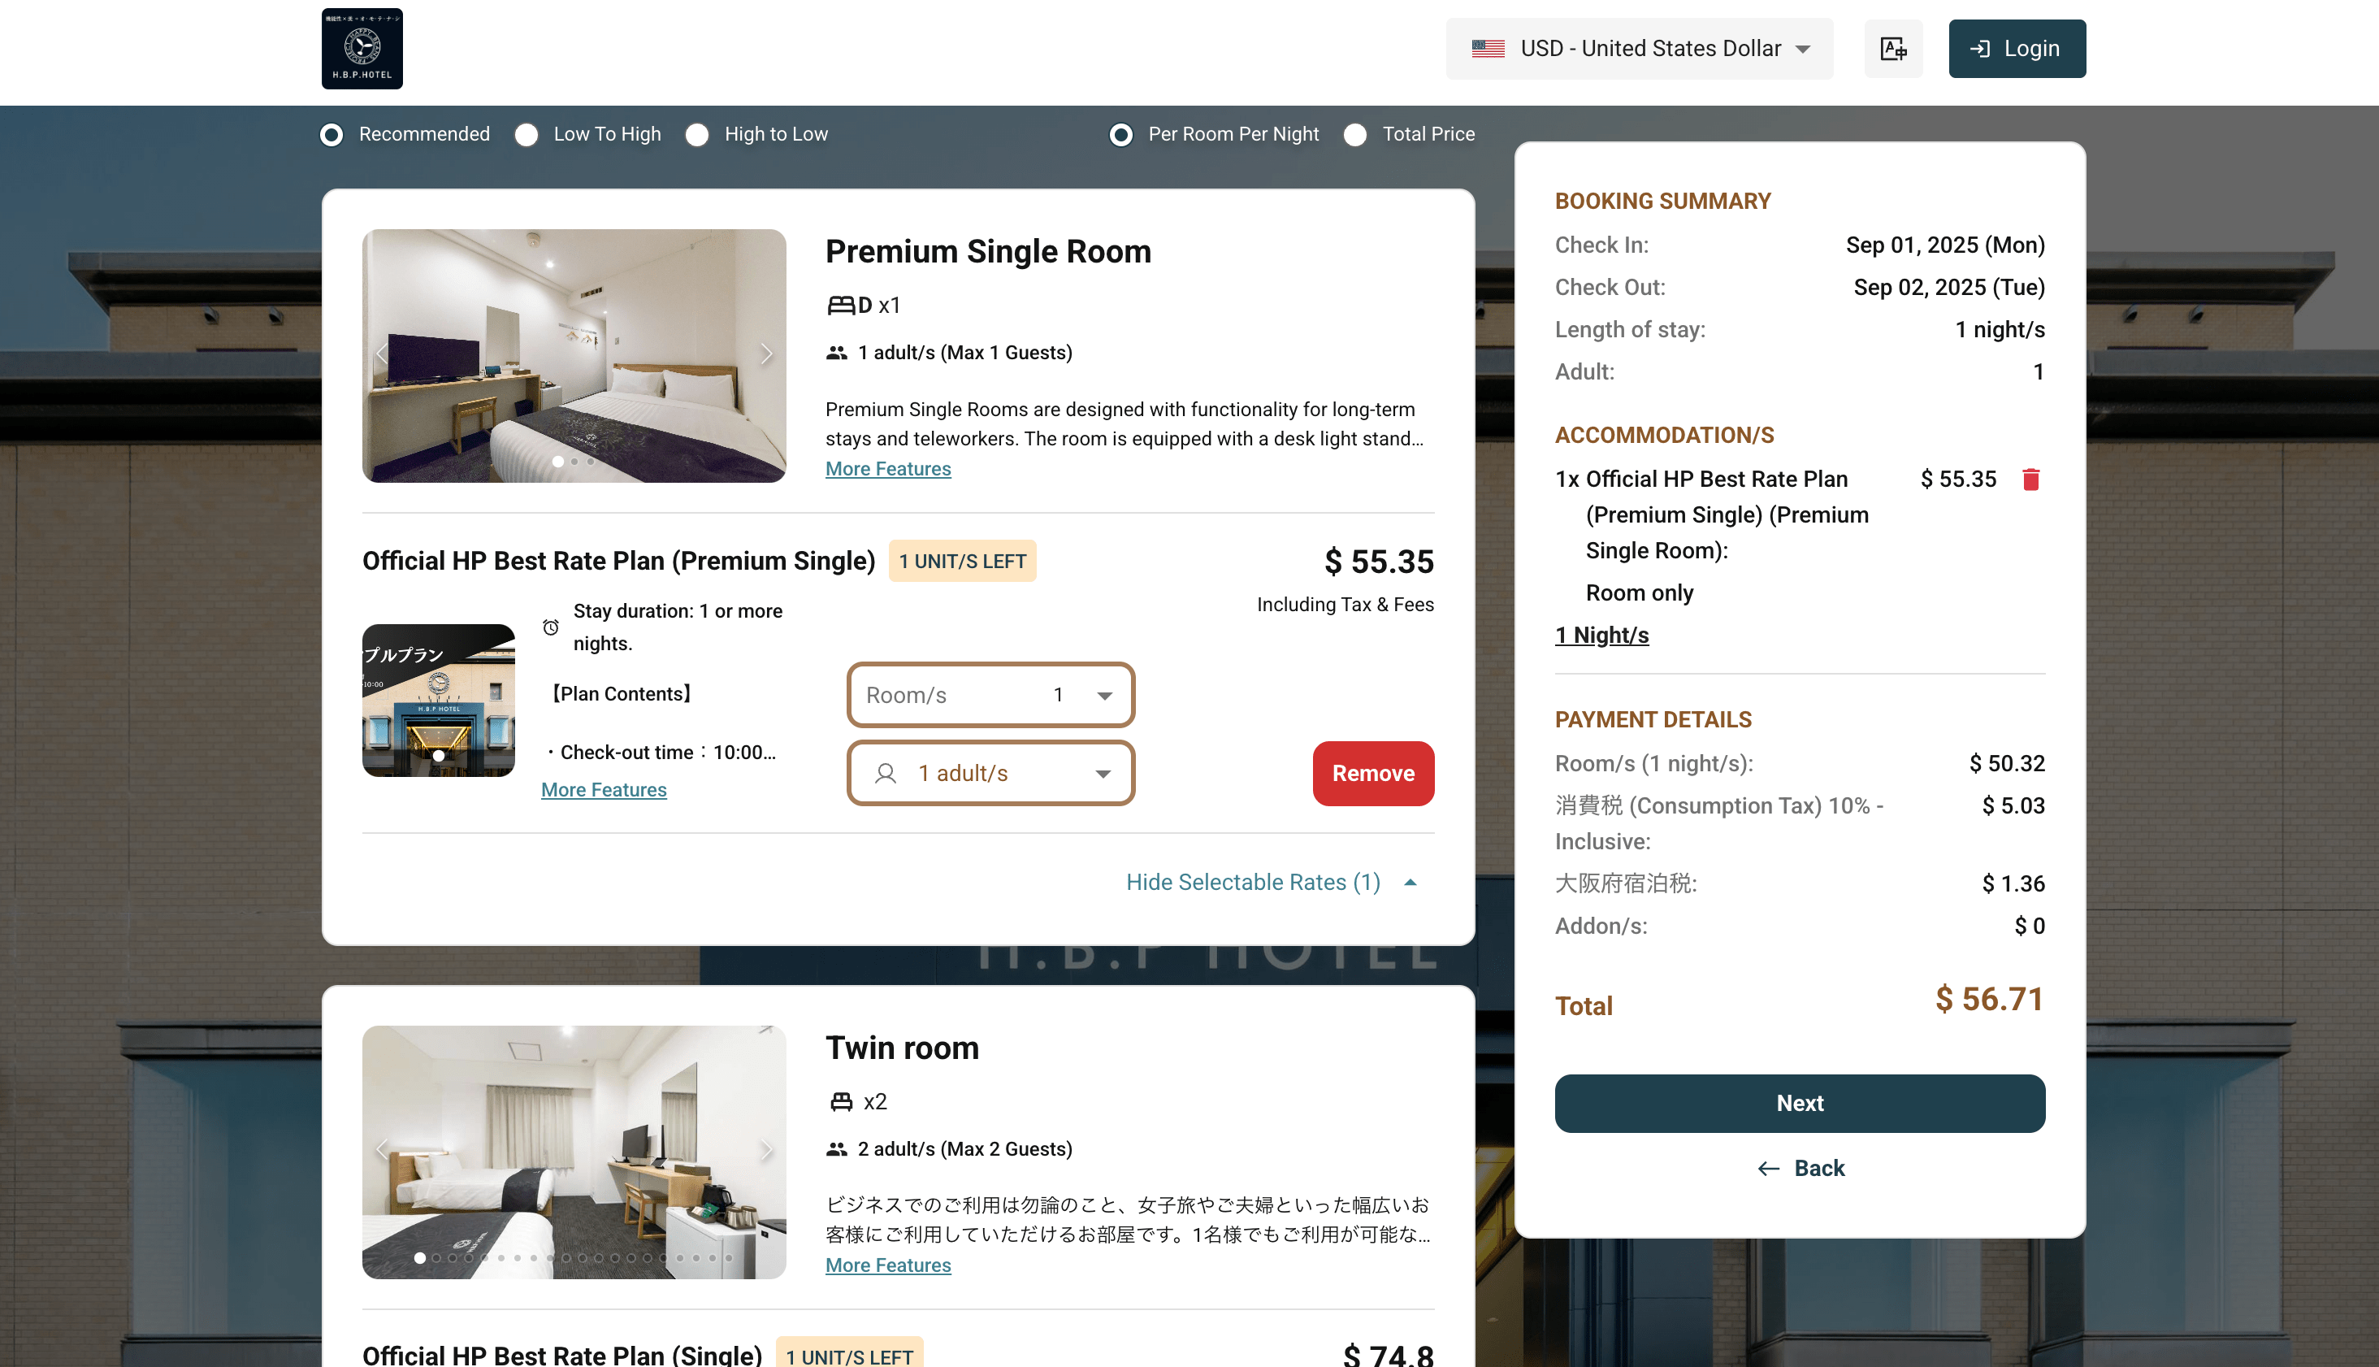Collapse Hide Selectable Rates section
Screen dimensions: 2379x1367
point(1272,883)
